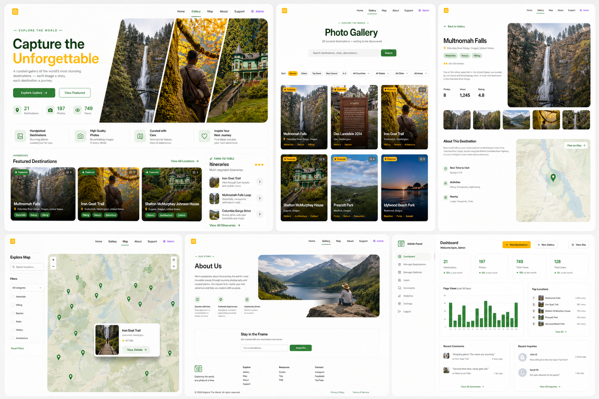Open the All Countries dropdown
This screenshot has width=599, height=399.
coord(361,73)
